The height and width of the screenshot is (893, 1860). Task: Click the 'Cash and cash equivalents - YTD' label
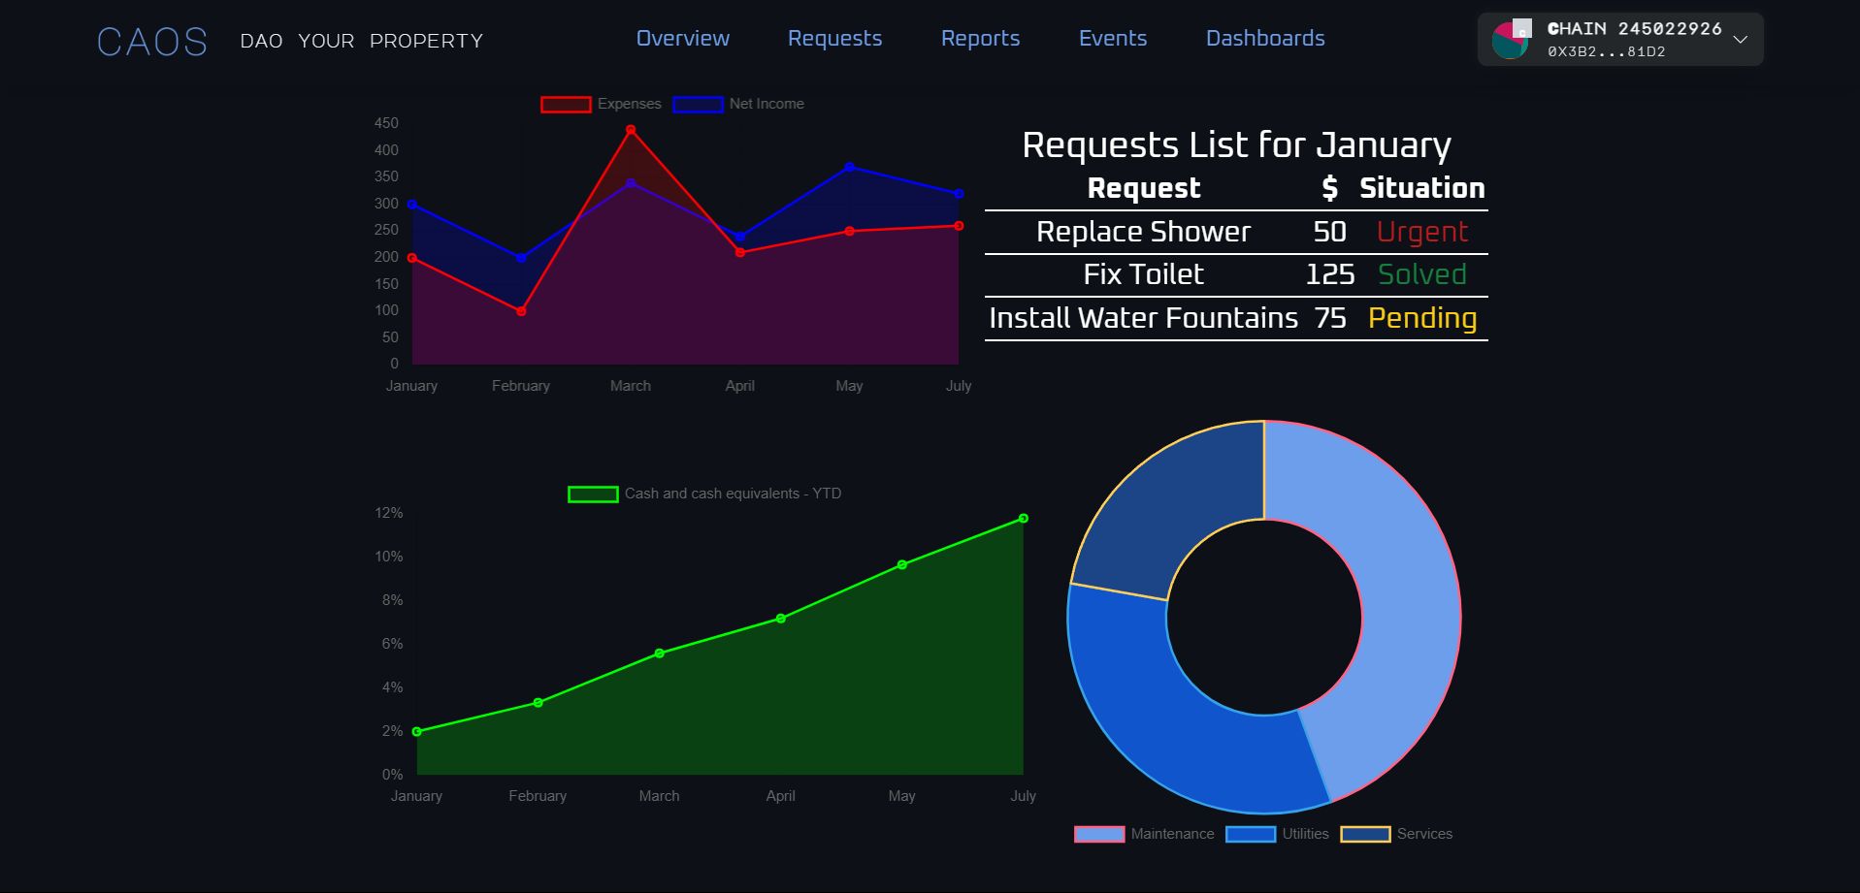click(733, 494)
